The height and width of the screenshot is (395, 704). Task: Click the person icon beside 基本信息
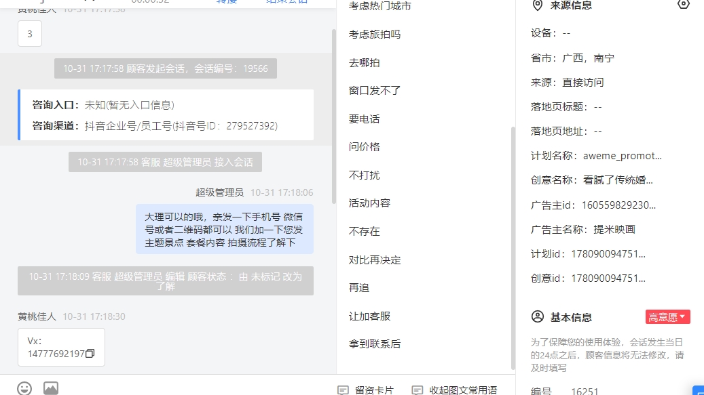[538, 316]
